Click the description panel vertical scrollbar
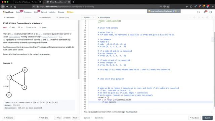This screenshot has width=215, height=121. pos(79,50)
